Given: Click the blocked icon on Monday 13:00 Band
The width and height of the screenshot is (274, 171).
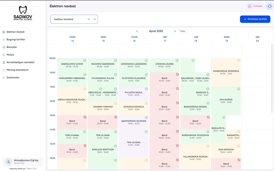Looking at the screenshot, I should tap(85, 117).
